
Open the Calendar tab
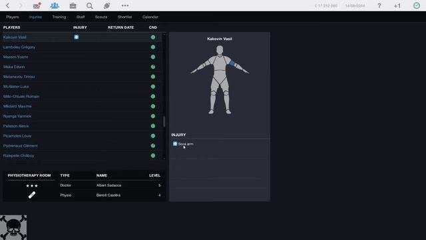click(150, 17)
